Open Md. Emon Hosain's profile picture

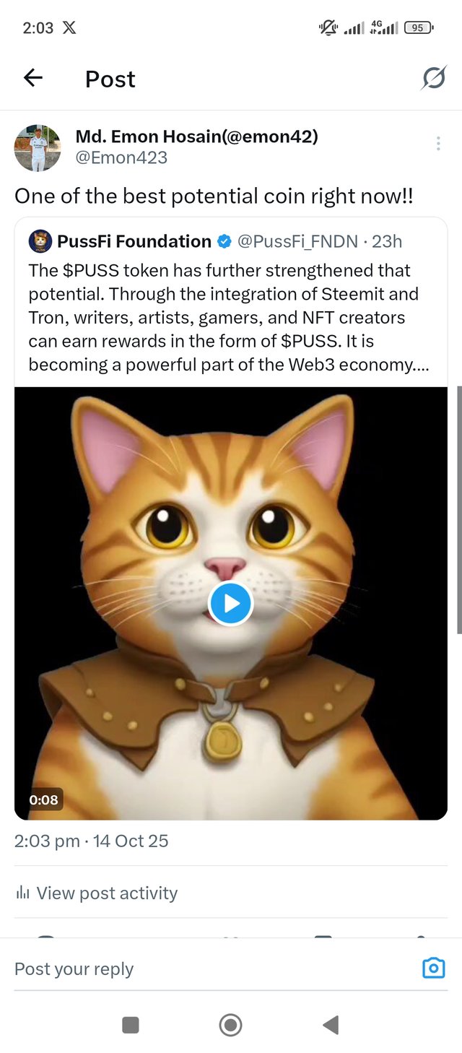pos(38,147)
